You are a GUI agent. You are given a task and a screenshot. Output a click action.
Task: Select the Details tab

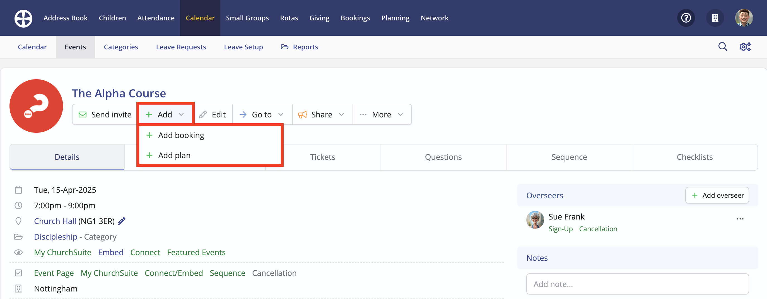(67, 157)
